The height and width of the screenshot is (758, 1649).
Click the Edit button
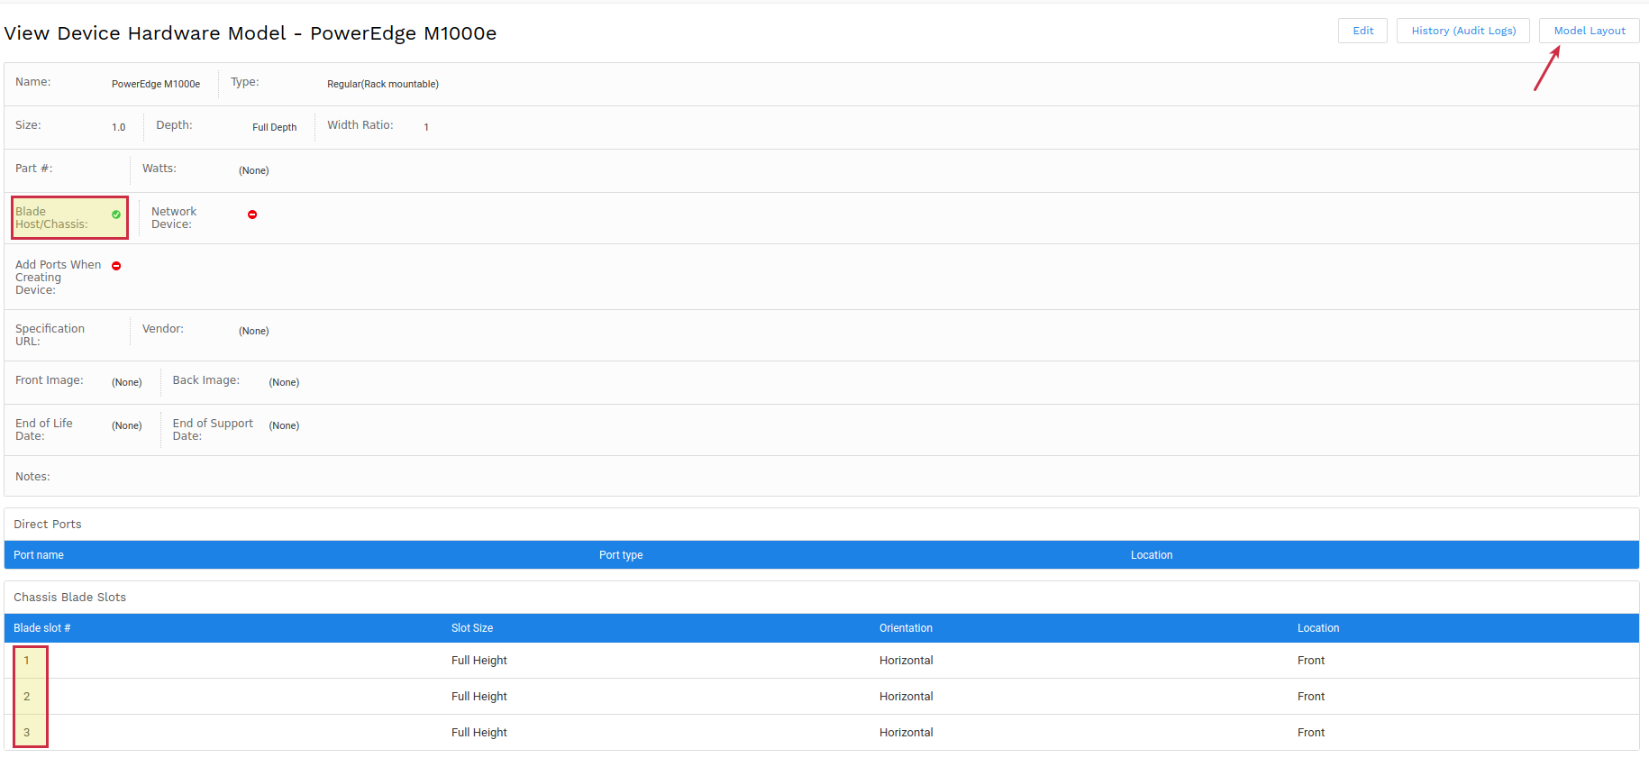(x=1362, y=31)
